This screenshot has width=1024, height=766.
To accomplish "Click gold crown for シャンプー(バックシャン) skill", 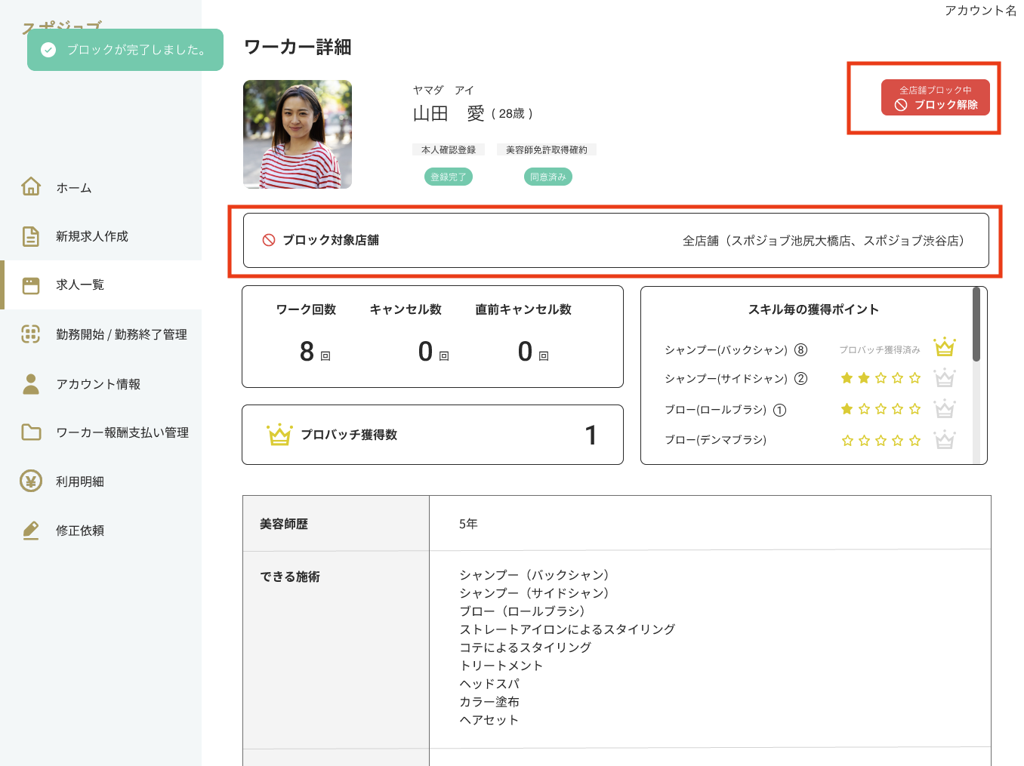I will (x=944, y=348).
